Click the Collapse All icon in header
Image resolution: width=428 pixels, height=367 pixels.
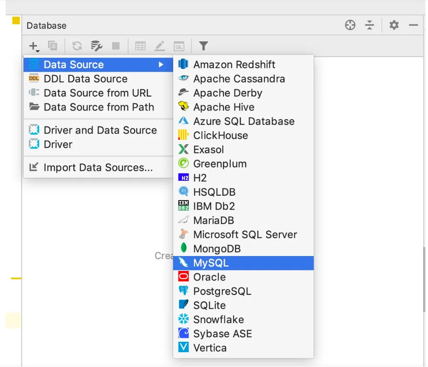coord(370,25)
